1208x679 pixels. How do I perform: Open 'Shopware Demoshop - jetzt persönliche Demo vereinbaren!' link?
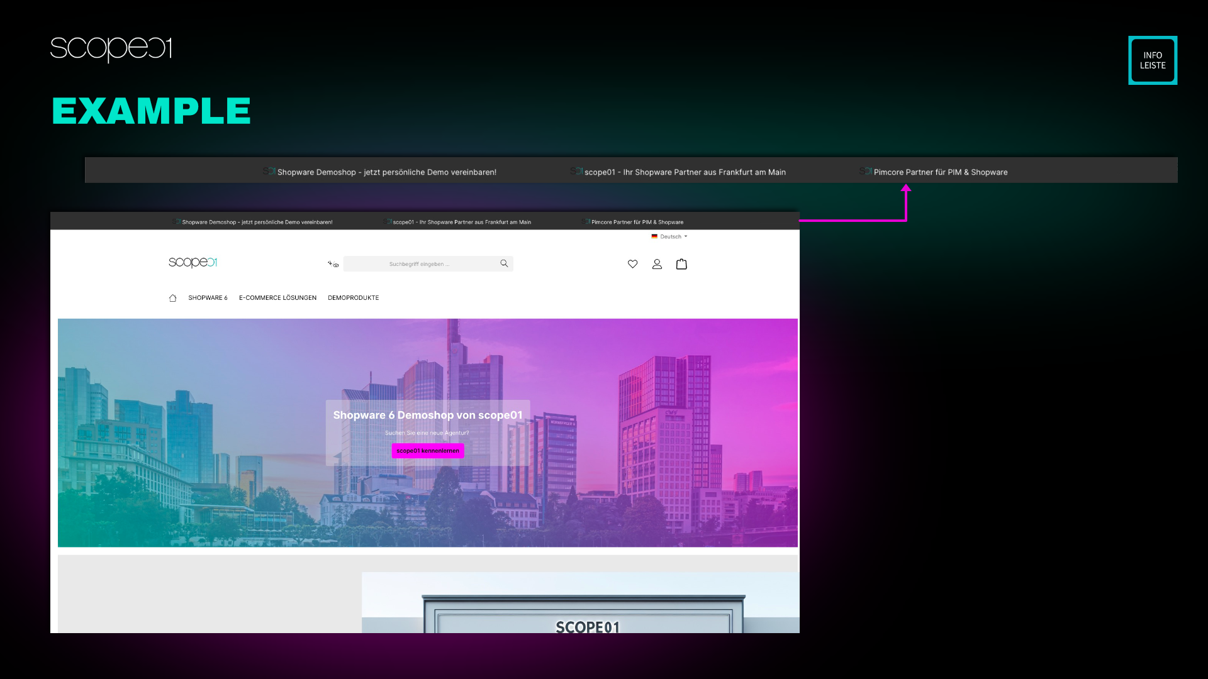387,171
